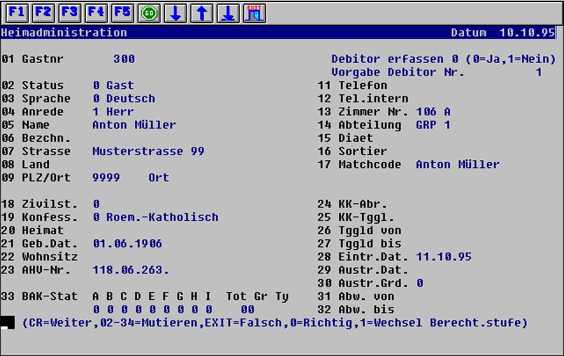This screenshot has height=356, width=564.
Task: Click the down-arrow-to-line icon
Action: click(227, 13)
